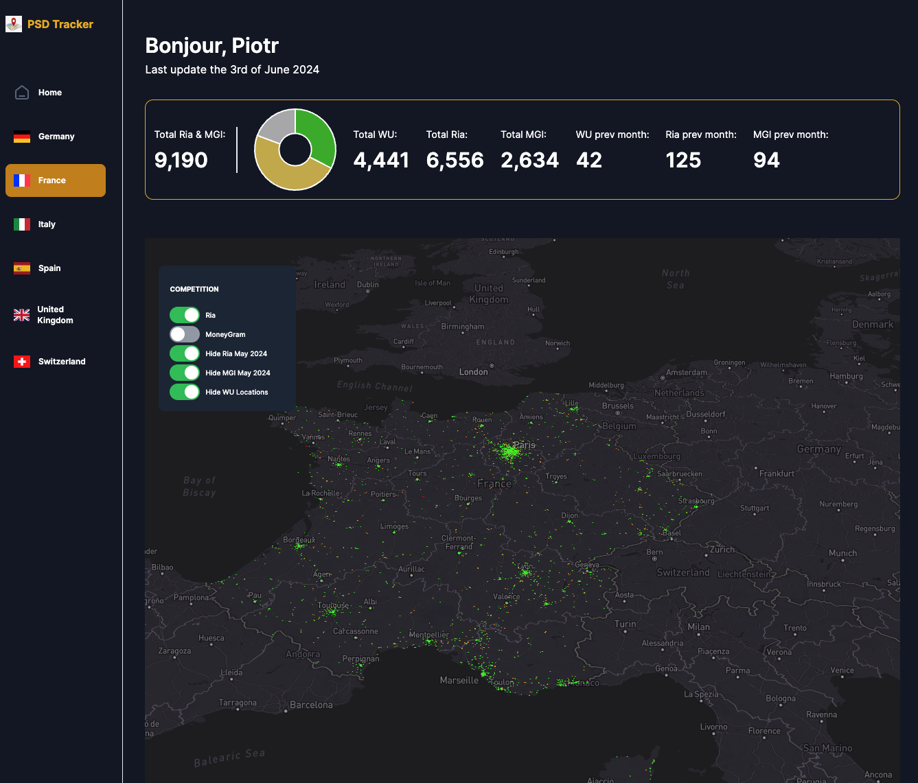This screenshot has width=918, height=783.
Task: Click the WU prev month value 42
Action: (x=589, y=160)
